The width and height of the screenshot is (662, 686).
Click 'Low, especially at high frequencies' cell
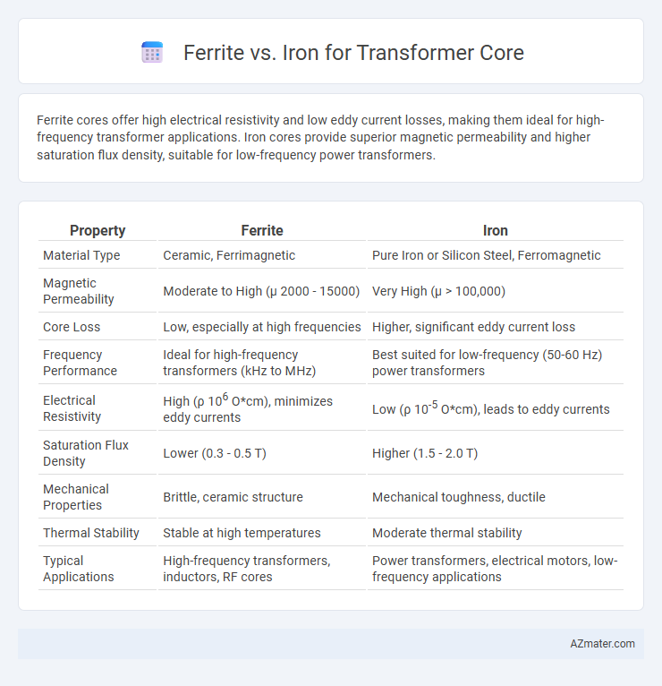point(262,327)
